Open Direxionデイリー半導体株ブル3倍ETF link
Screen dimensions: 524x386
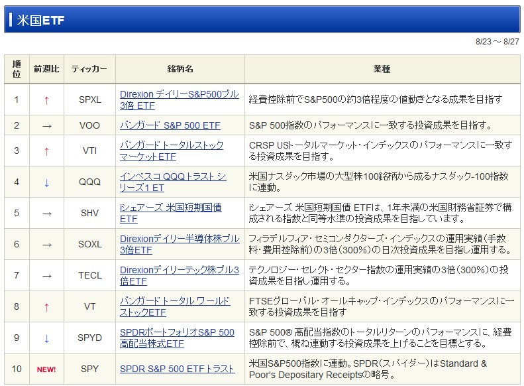pos(180,244)
